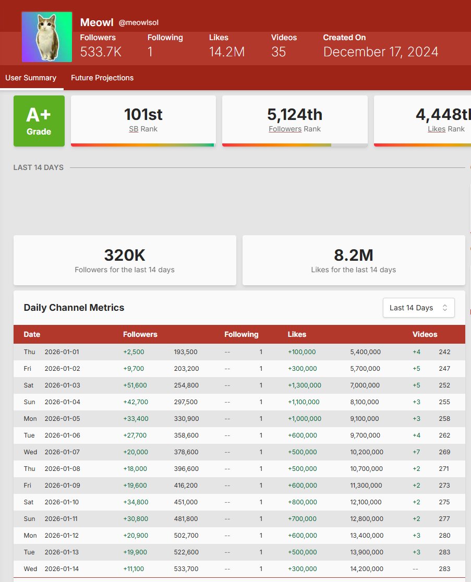Image resolution: width=471 pixels, height=582 pixels.
Task: Select the 2026-01-02 date cell
Action: pyautogui.click(x=63, y=369)
